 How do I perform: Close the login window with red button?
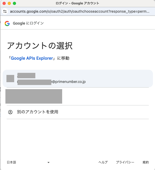pos(4,3)
